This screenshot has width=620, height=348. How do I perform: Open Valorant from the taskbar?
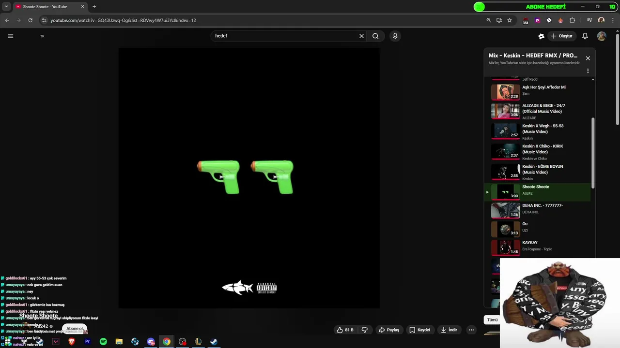coord(56,342)
